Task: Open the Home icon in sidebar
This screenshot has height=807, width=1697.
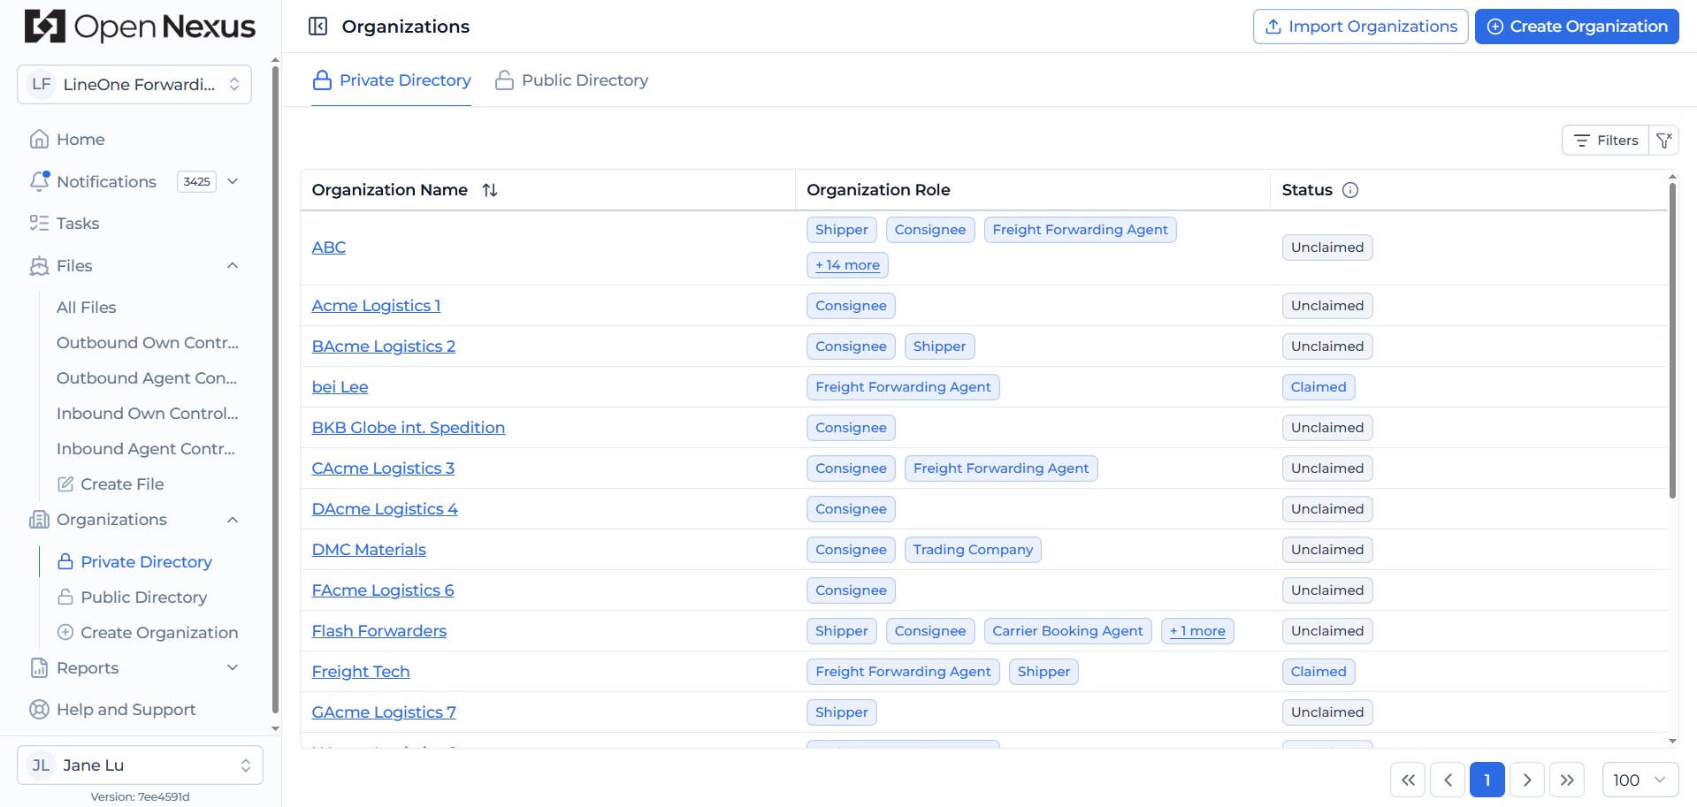Action: (39, 140)
